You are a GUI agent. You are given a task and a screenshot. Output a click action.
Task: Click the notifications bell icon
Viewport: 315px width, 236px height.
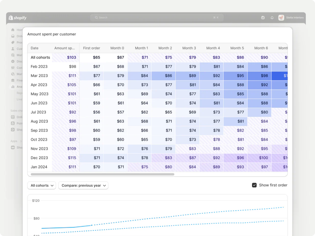point(272,18)
